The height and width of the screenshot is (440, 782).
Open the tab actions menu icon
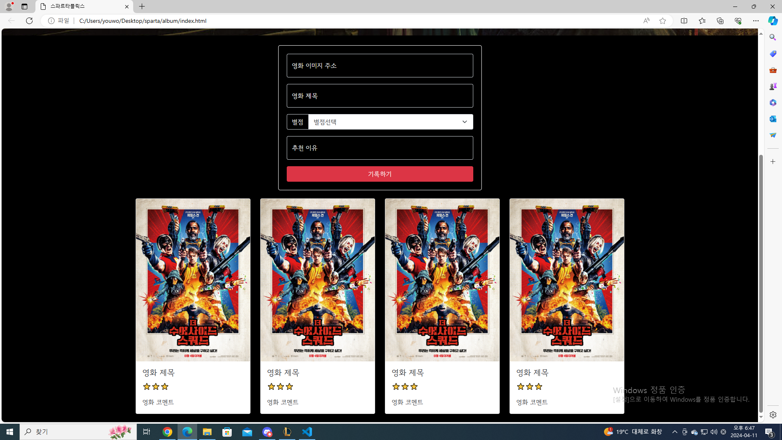point(24,7)
